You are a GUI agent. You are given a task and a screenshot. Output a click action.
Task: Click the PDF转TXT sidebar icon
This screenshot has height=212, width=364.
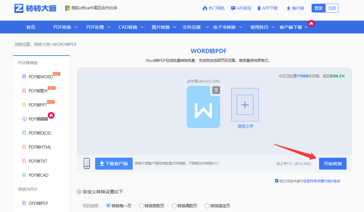pos(24,161)
